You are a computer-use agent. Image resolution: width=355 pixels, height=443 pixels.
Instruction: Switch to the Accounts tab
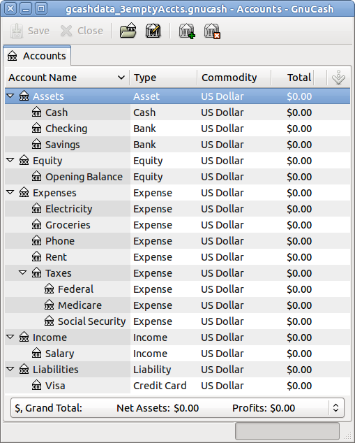37,56
